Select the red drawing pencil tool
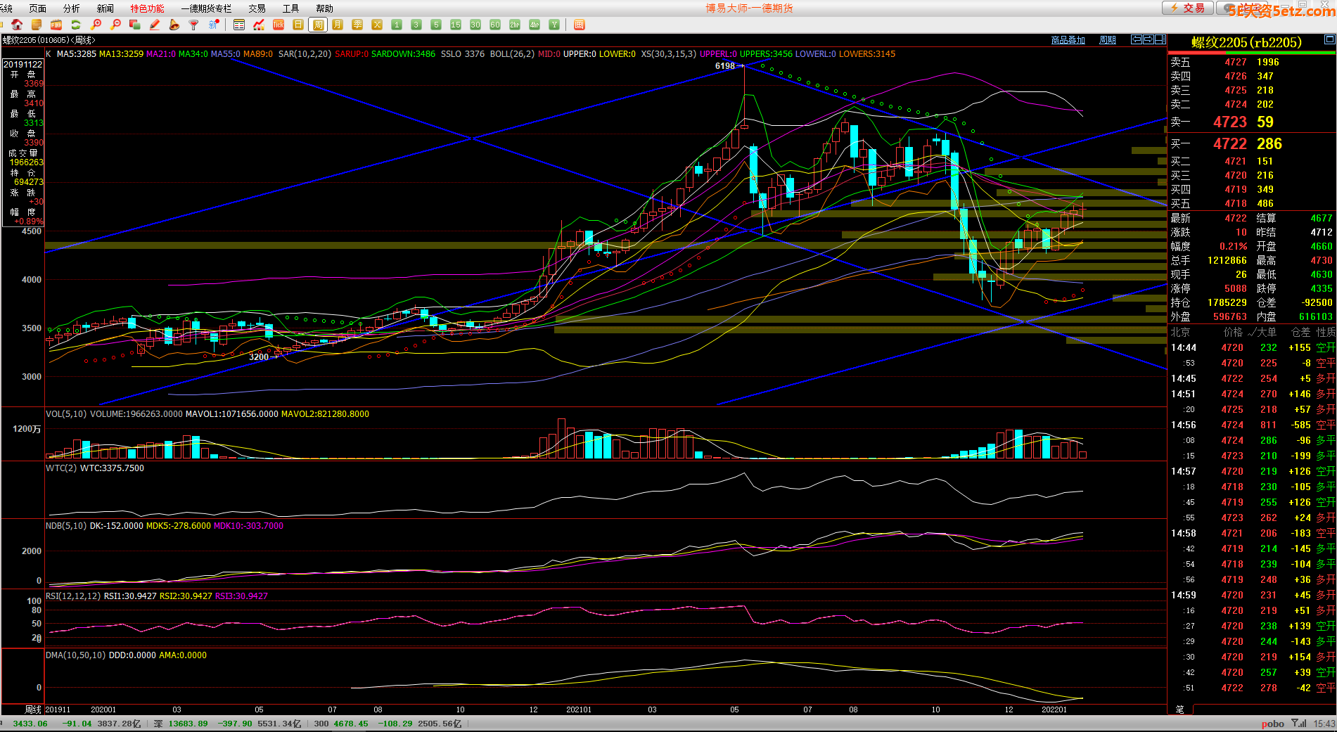This screenshot has width=1337, height=732. point(155,25)
